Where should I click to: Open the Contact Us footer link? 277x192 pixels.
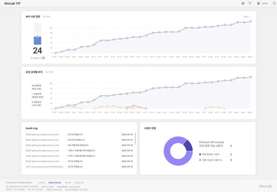(x=78, y=183)
